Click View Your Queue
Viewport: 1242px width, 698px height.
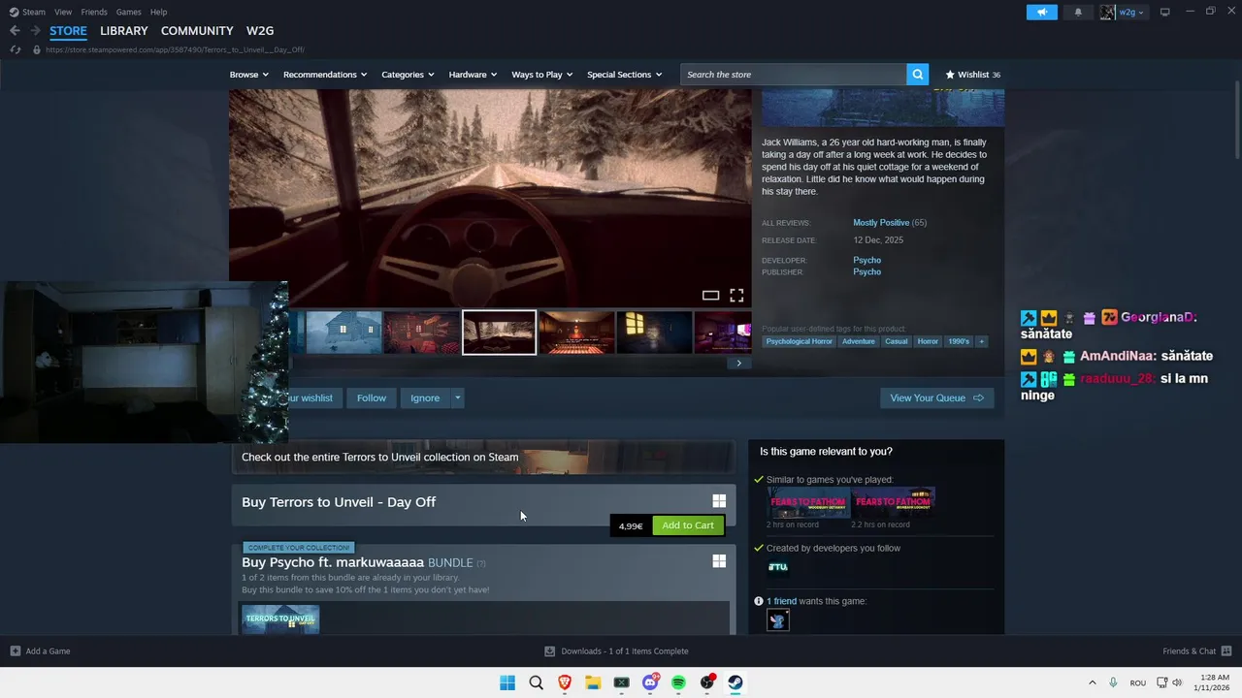coord(936,397)
